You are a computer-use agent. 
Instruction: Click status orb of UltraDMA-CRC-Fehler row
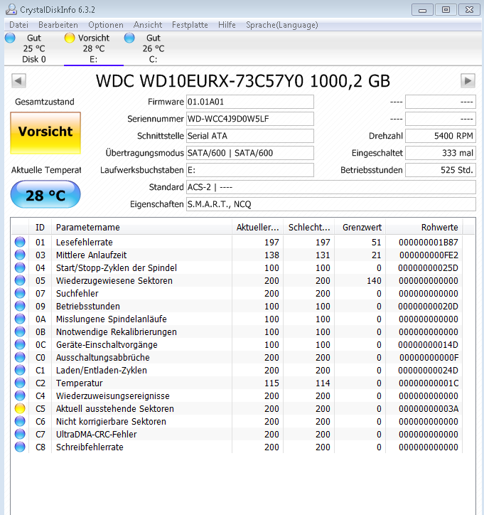tap(20, 434)
